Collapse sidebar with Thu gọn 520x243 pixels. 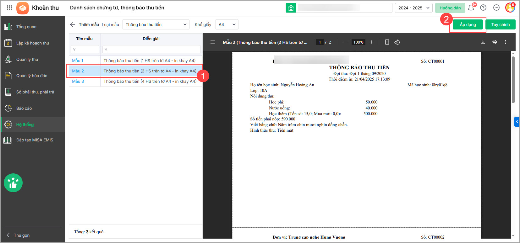pos(21,235)
